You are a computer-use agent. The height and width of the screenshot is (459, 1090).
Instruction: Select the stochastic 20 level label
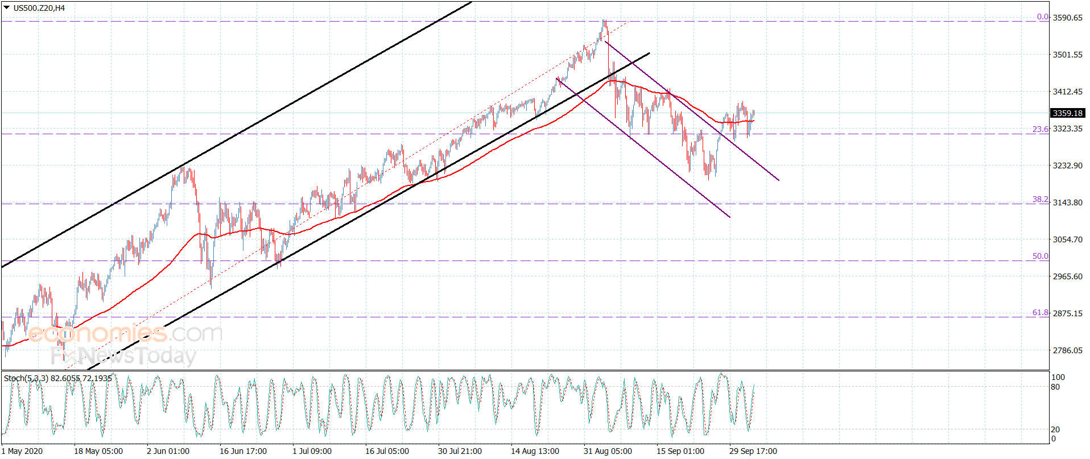pyautogui.click(x=1056, y=429)
